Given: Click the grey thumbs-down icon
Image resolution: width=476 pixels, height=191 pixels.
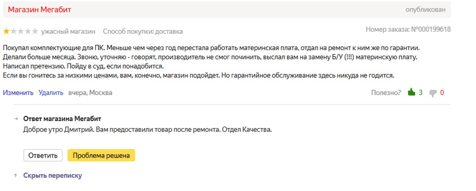Looking at the screenshot, I should point(433,93).
